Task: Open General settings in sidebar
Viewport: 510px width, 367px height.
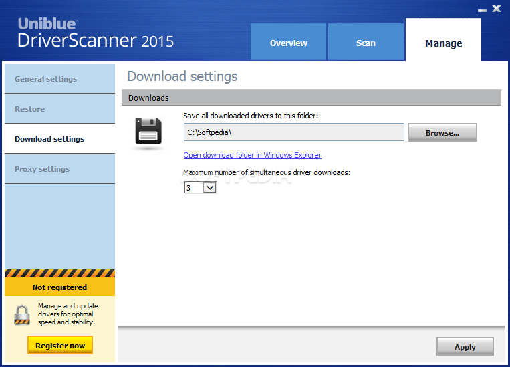Action: pos(60,79)
